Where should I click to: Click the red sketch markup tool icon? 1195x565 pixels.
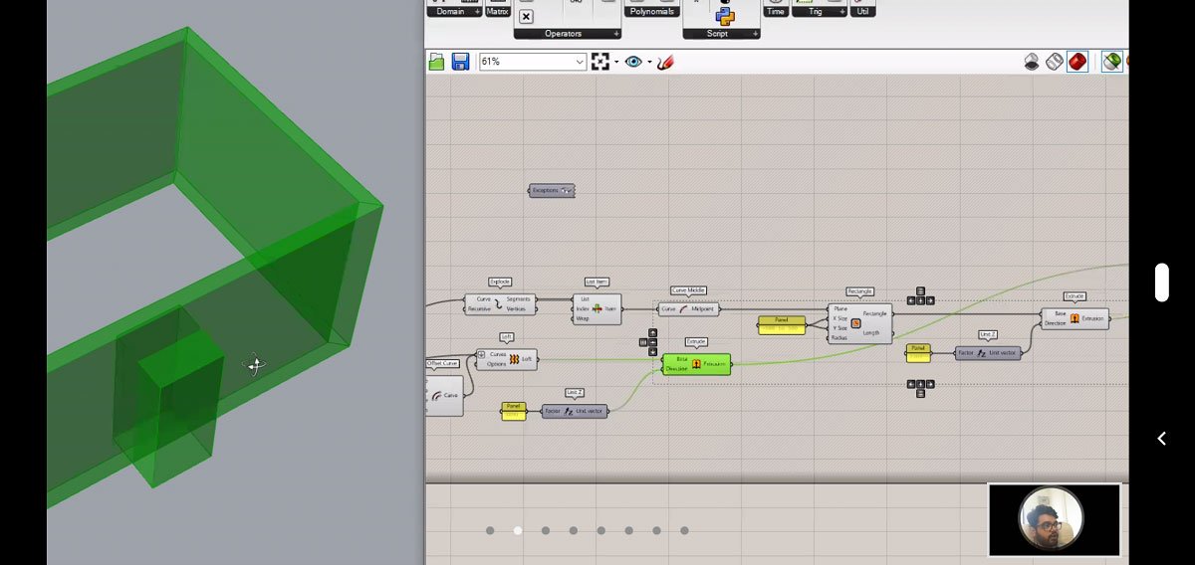point(665,62)
